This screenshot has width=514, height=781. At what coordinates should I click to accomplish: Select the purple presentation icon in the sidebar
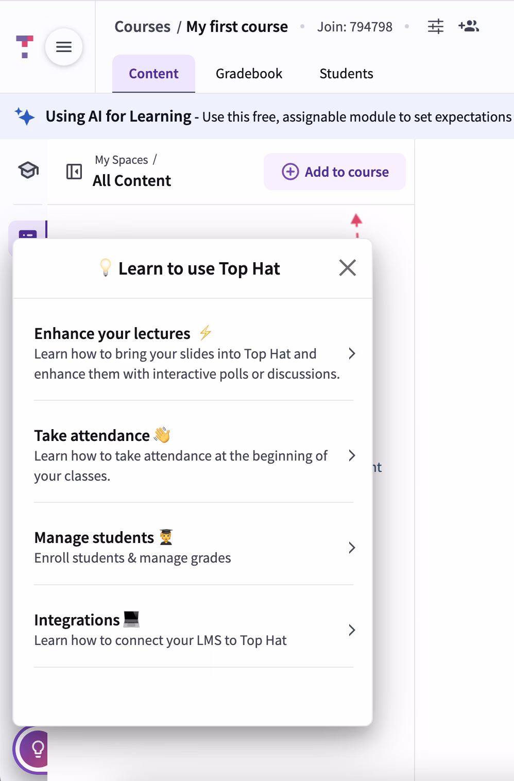coord(27,235)
